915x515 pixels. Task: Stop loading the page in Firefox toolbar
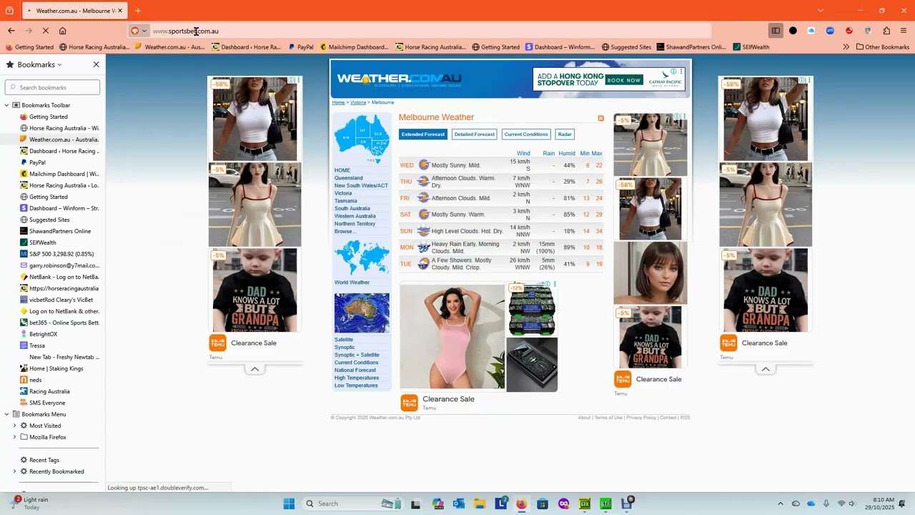46,31
